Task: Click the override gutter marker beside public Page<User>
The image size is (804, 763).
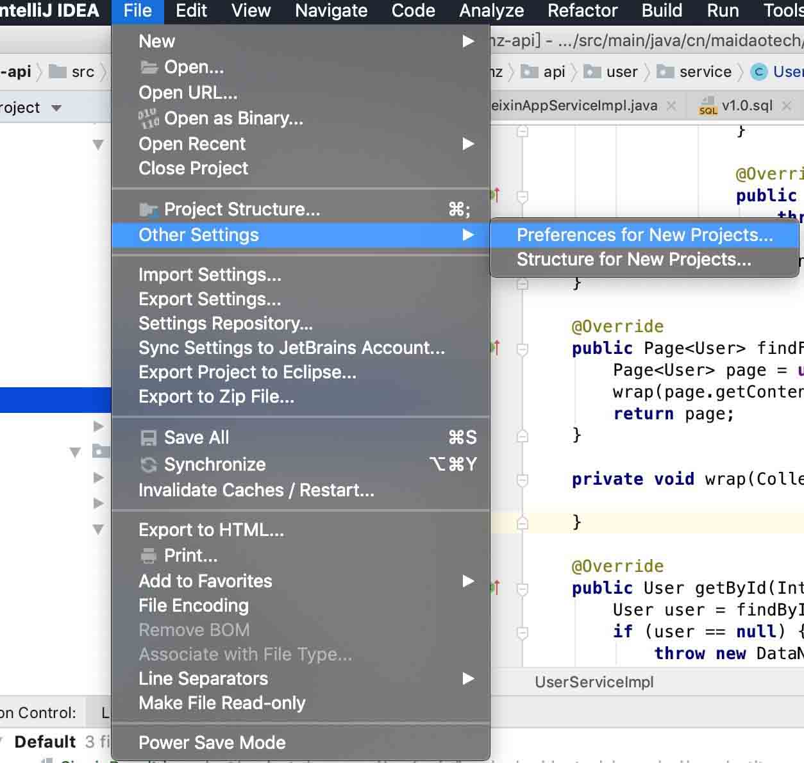Action: pyautogui.click(x=495, y=348)
